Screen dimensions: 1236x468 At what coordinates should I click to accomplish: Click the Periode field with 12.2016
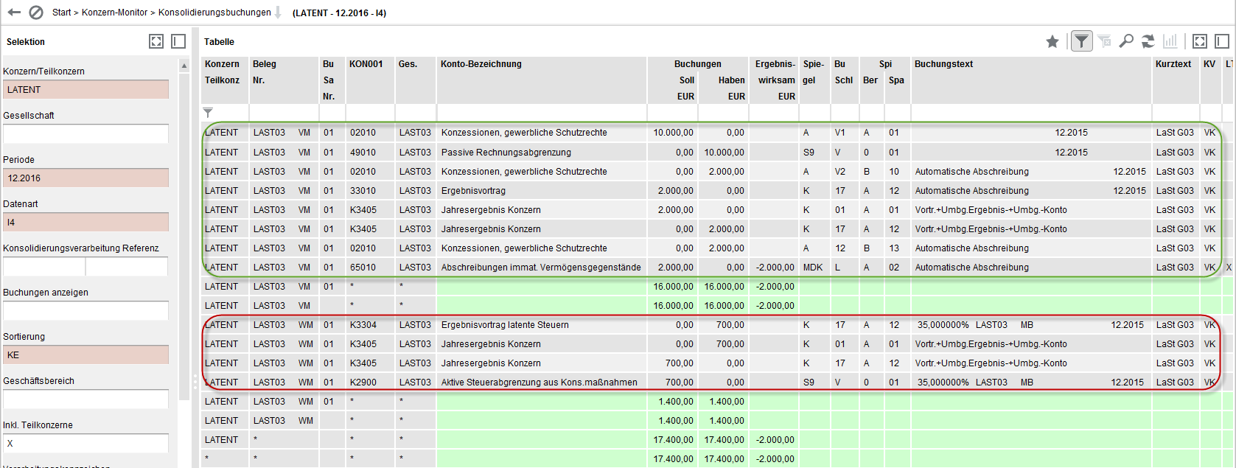(85, 178)
